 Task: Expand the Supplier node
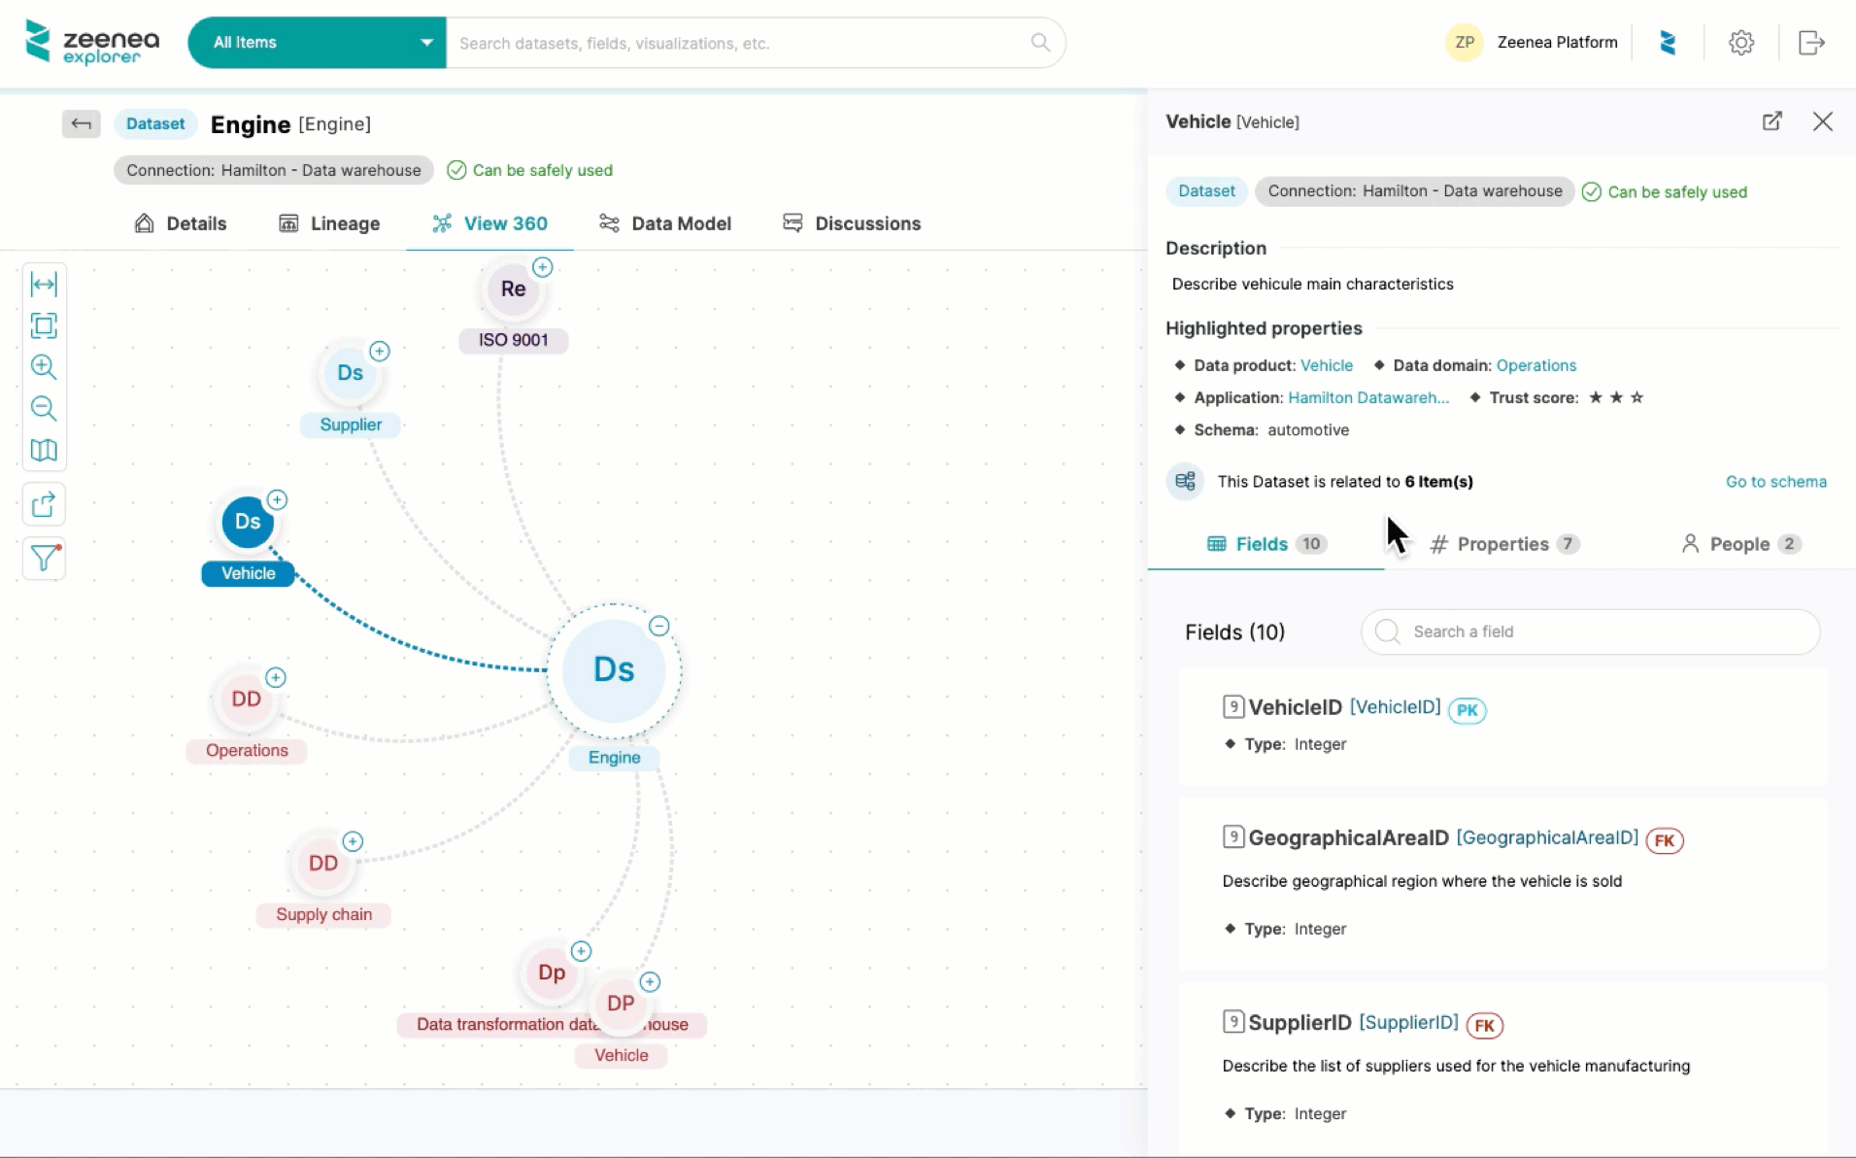[x=380, y=352]
